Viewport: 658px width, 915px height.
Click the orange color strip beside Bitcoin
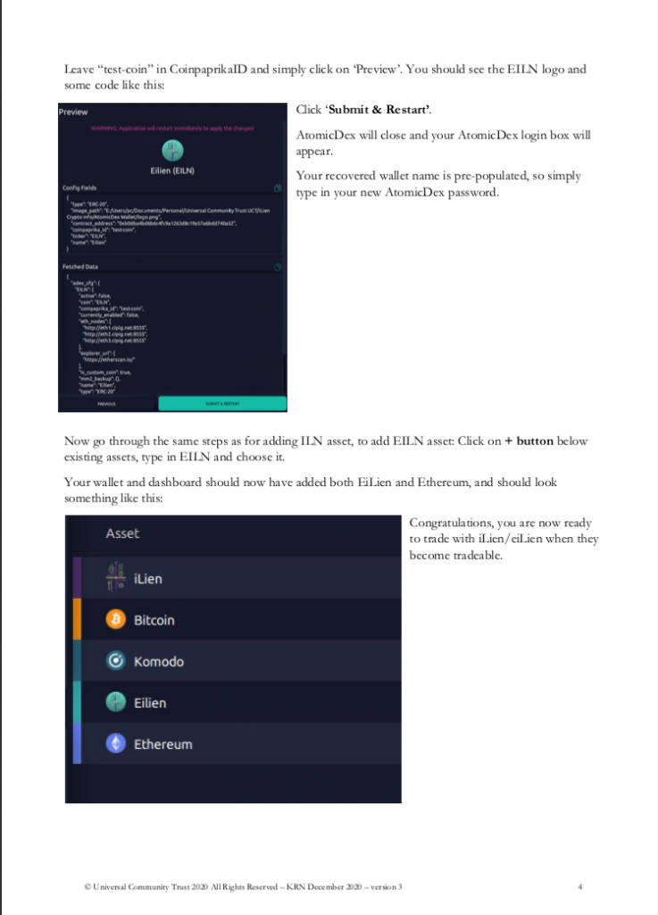coord(77,619)
